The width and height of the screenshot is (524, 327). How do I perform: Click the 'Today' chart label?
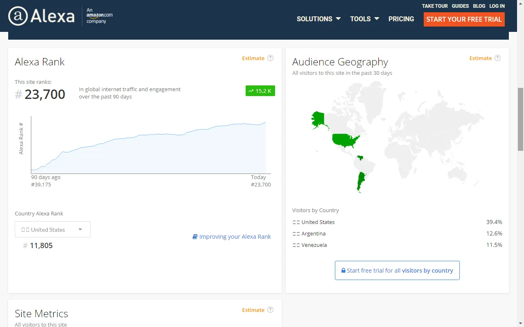(x=258, y=177)
